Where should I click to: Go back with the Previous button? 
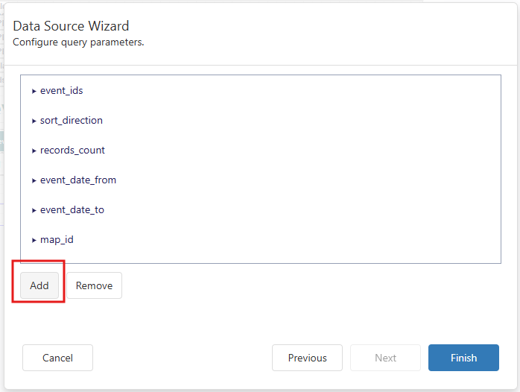307,358
